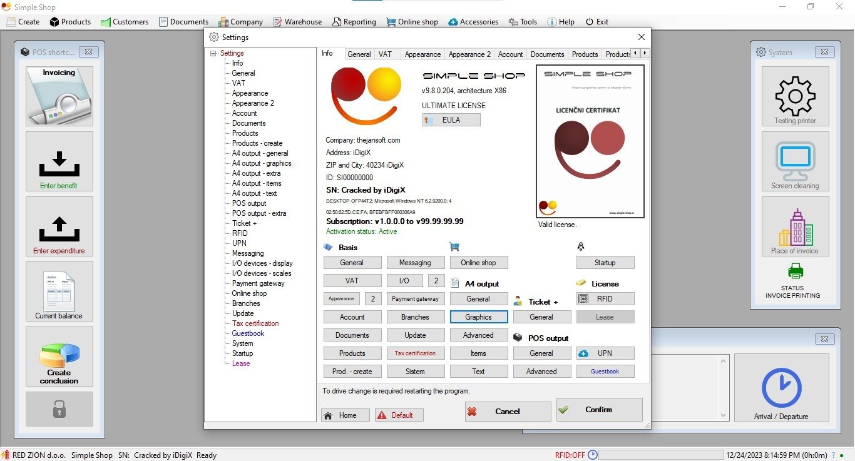855x461 pixels.
Task: Click the Prod. - create button
Action: tap(352, 372)
